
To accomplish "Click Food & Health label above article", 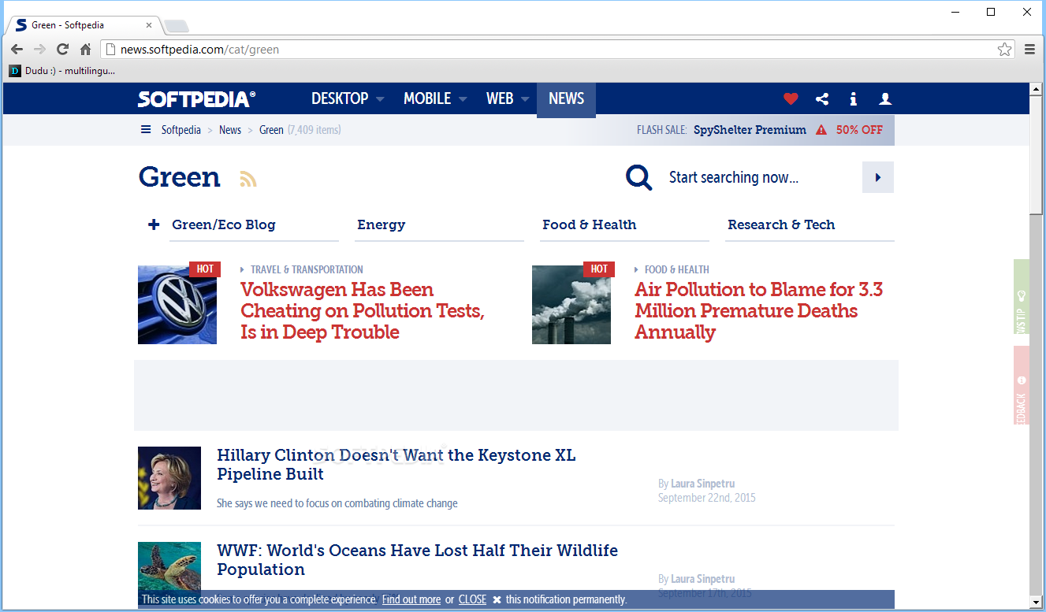I will coord(676,269).
